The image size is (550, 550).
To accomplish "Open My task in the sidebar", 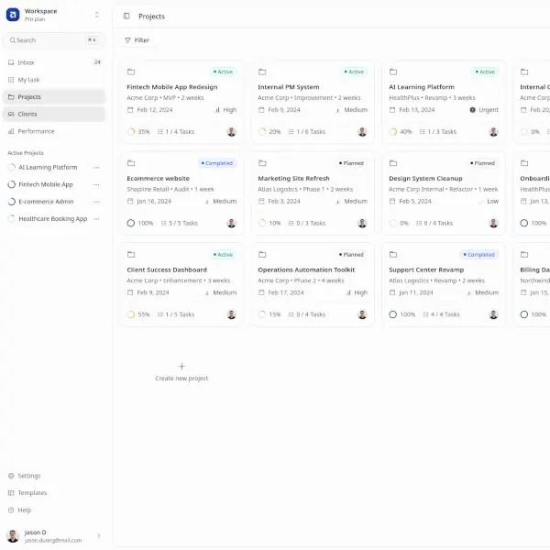I will click(54, 80).
